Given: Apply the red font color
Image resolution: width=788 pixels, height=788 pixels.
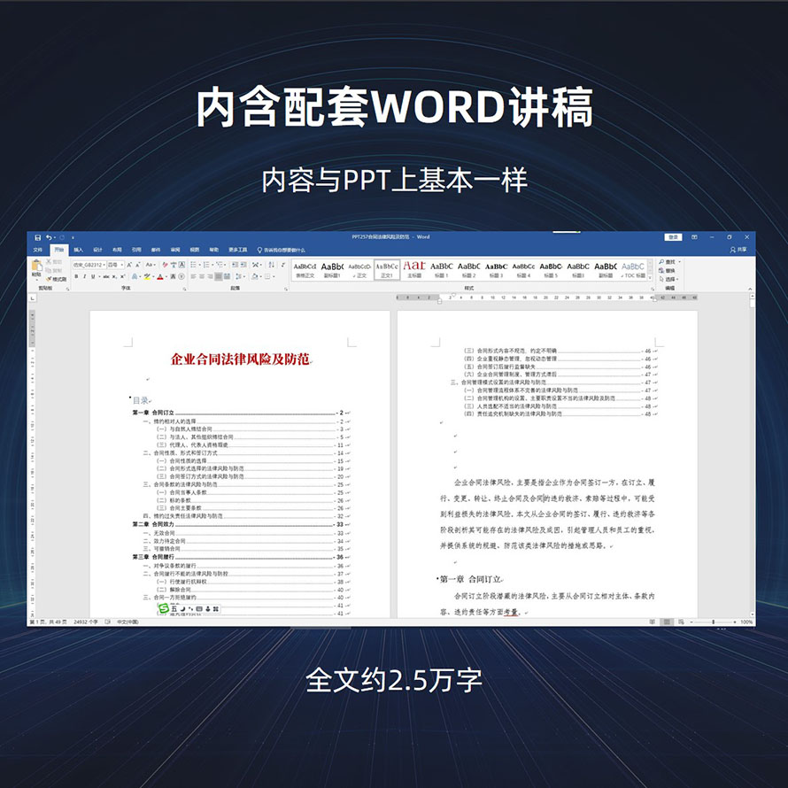Looking at the screenshot, I should (159, 276).
